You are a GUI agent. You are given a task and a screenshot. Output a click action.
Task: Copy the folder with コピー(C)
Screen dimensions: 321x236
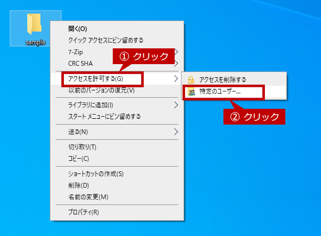(x=117, y=159)
